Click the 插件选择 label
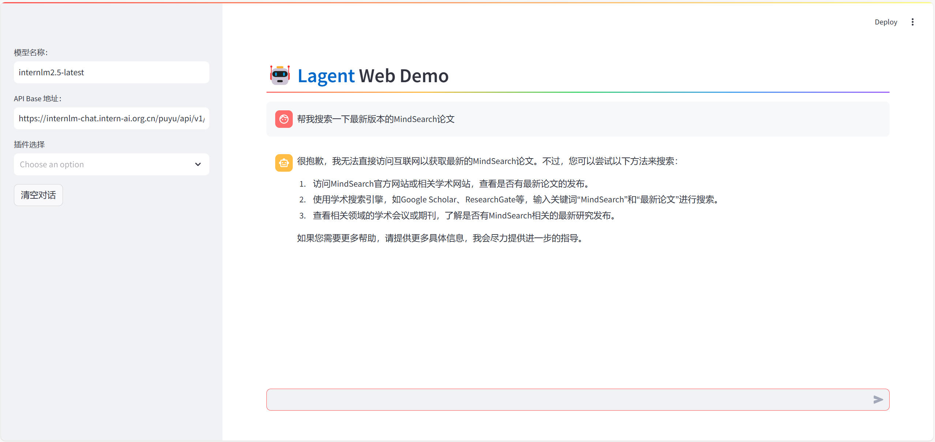The height and width of the screenshot is (442, 935). tap(29, 145)
